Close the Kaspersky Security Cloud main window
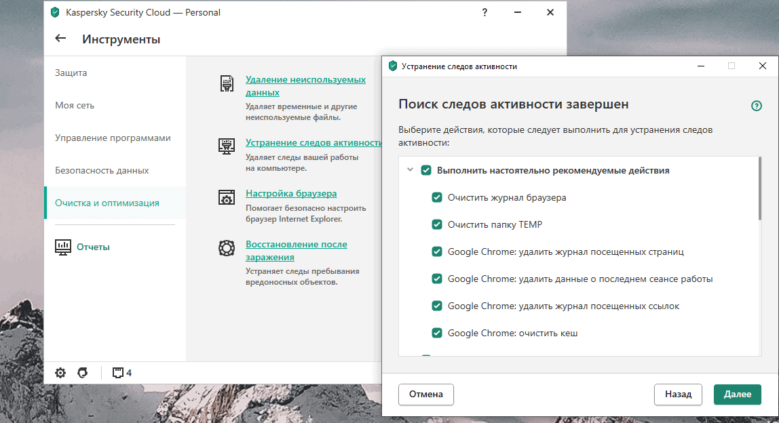Image resolution: width=779 pixels, height=423 pixels. click(x=550, y=12)
